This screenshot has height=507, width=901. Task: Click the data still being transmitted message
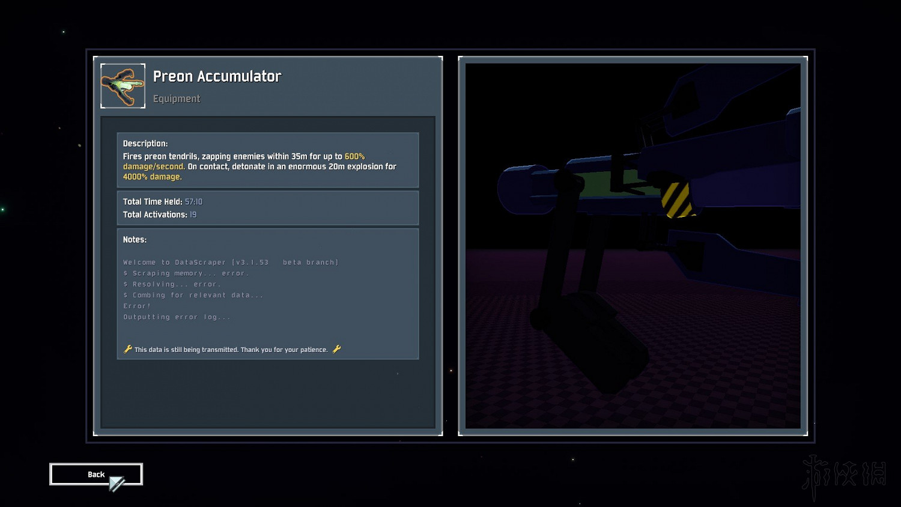(231, 350)
